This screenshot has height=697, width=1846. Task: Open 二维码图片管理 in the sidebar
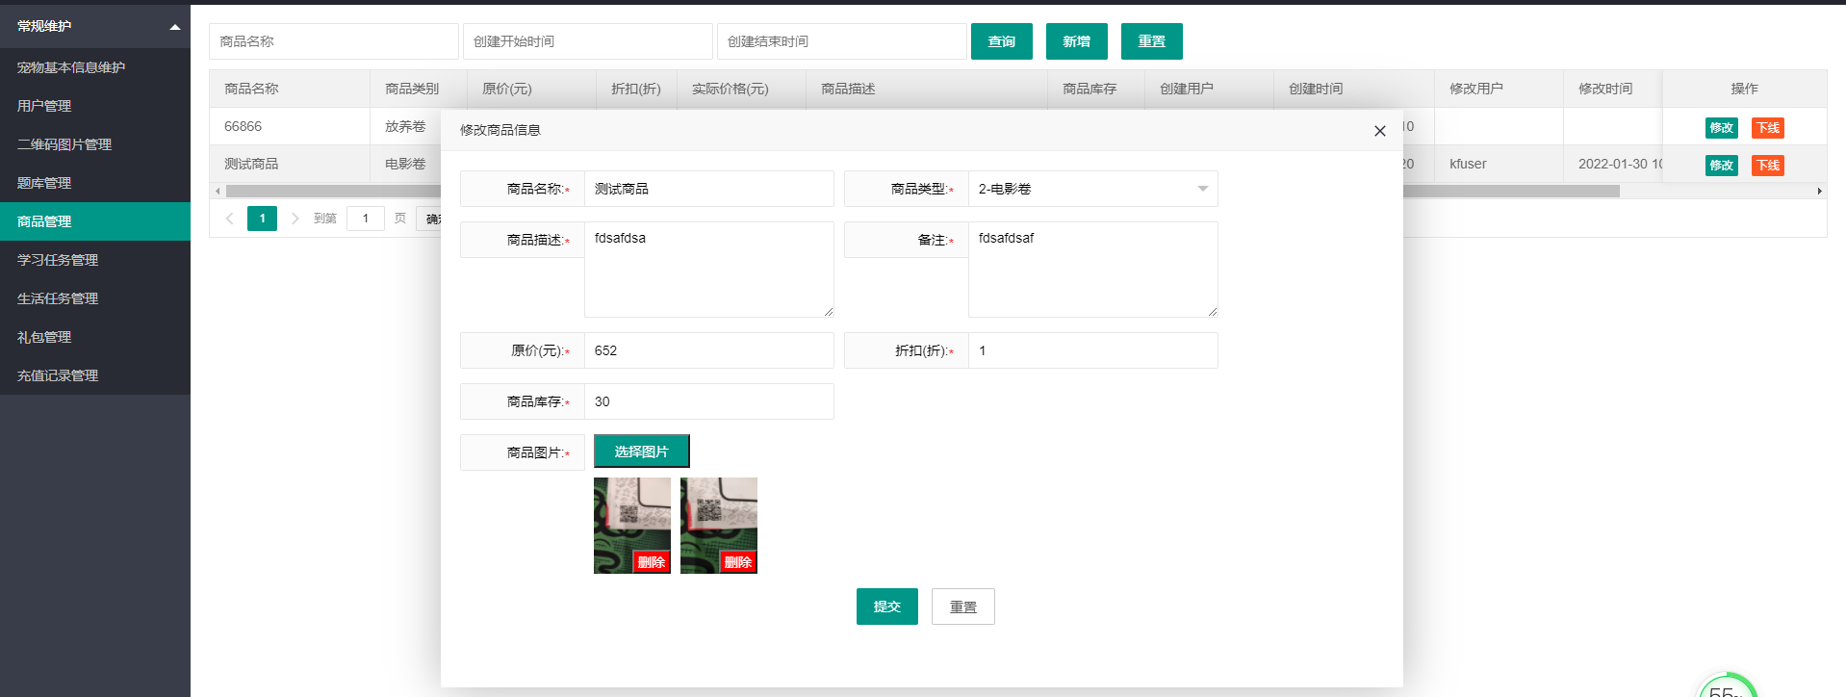95,144
